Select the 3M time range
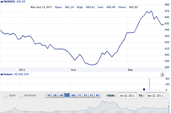This screenshot has height=113, width=171. click(x=67, y=96)
